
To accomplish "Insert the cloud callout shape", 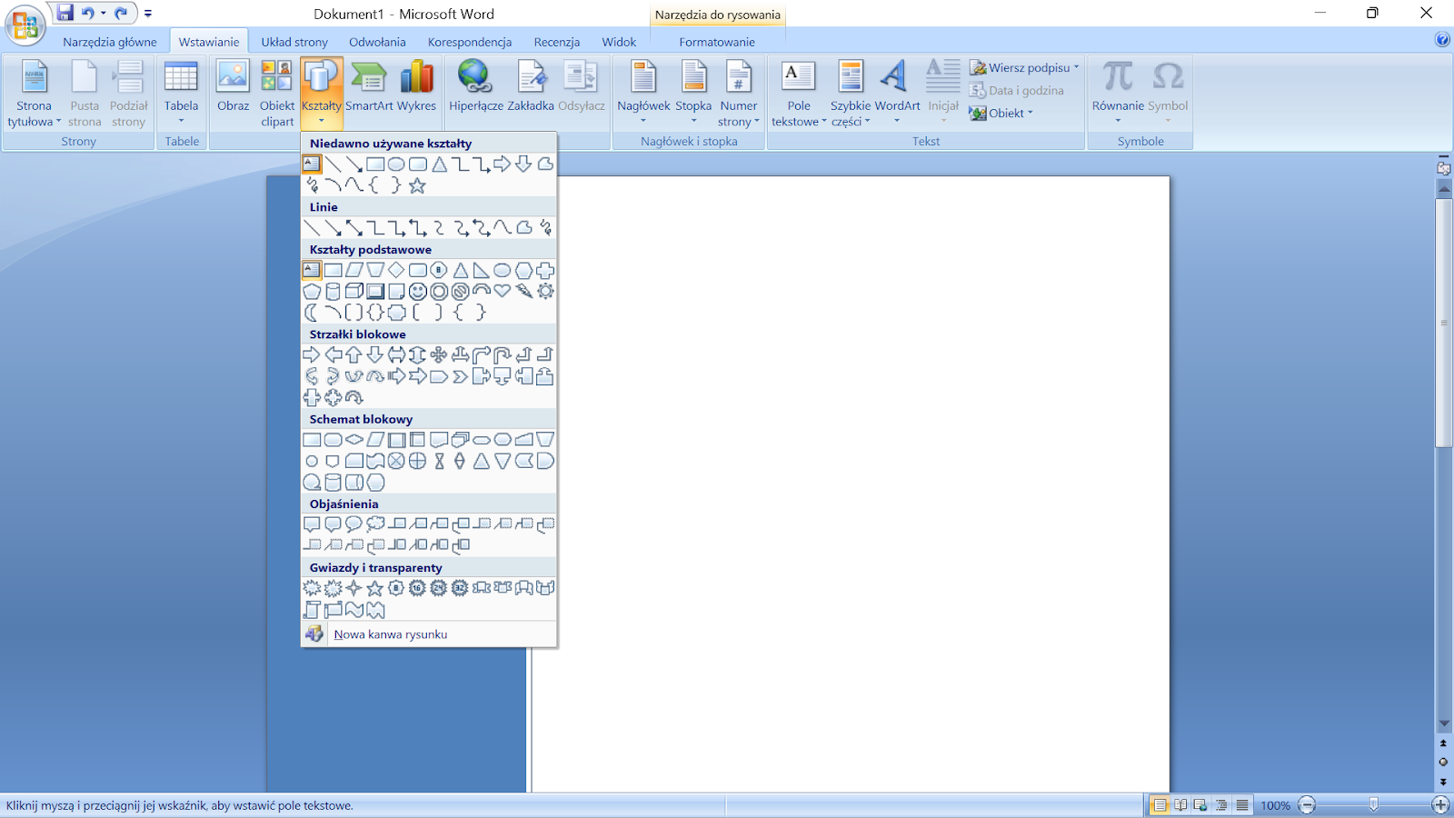I will (375, 524).
